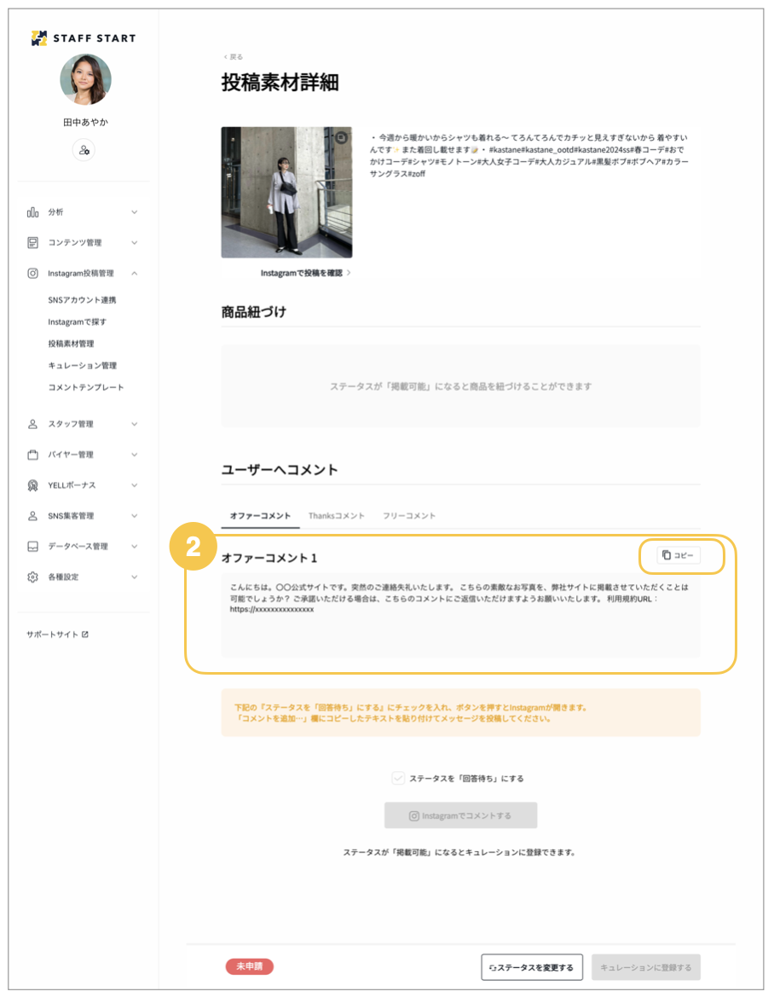Click inside the オファーコメント1 text box
Screen dimensions: 774x1003
[461, 616]
